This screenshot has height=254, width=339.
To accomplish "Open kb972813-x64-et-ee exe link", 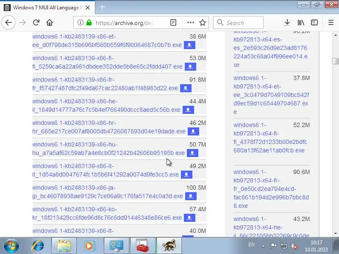I will pyautogui.click(x=271, y=95).
